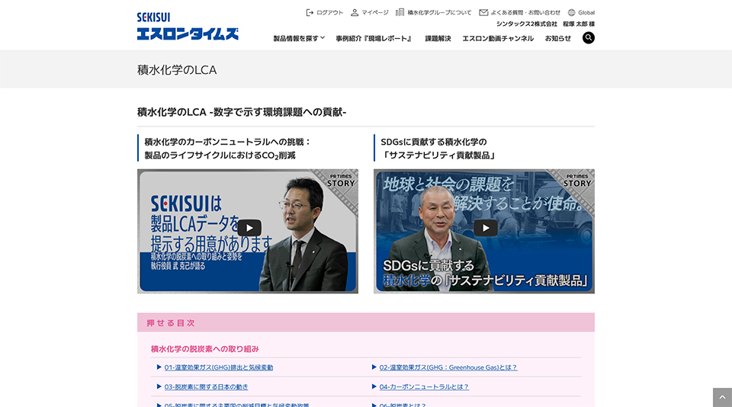Click 押せる目次 section header
The image size is (732, 407).
click(366, 322)
